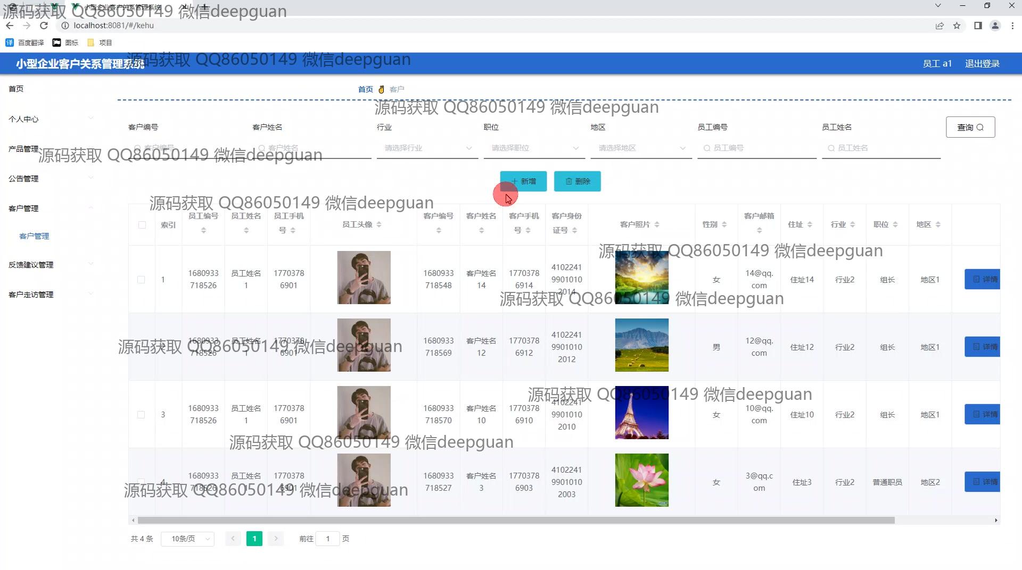Click the browser share page icon
The image size is (1022, 570).
[x=939, y=26]
